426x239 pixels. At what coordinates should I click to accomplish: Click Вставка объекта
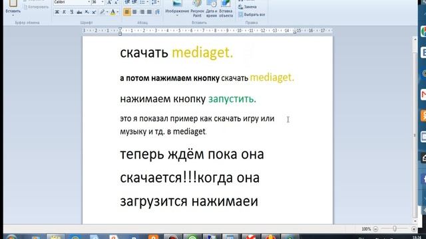[226, 9]
